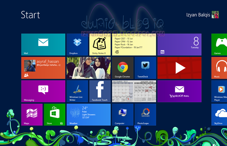Launch Windows Live Writer

[77, 91]
